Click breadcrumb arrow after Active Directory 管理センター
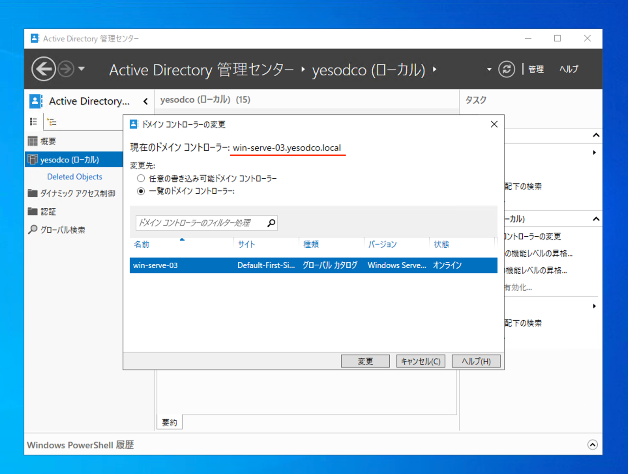The width and height of the screenshot is (628, 474). (x=303, y=69)
